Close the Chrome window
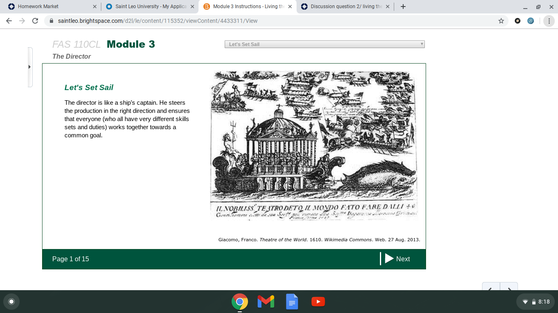This screenshot has height=313, width=558. (x=551, y=7)
